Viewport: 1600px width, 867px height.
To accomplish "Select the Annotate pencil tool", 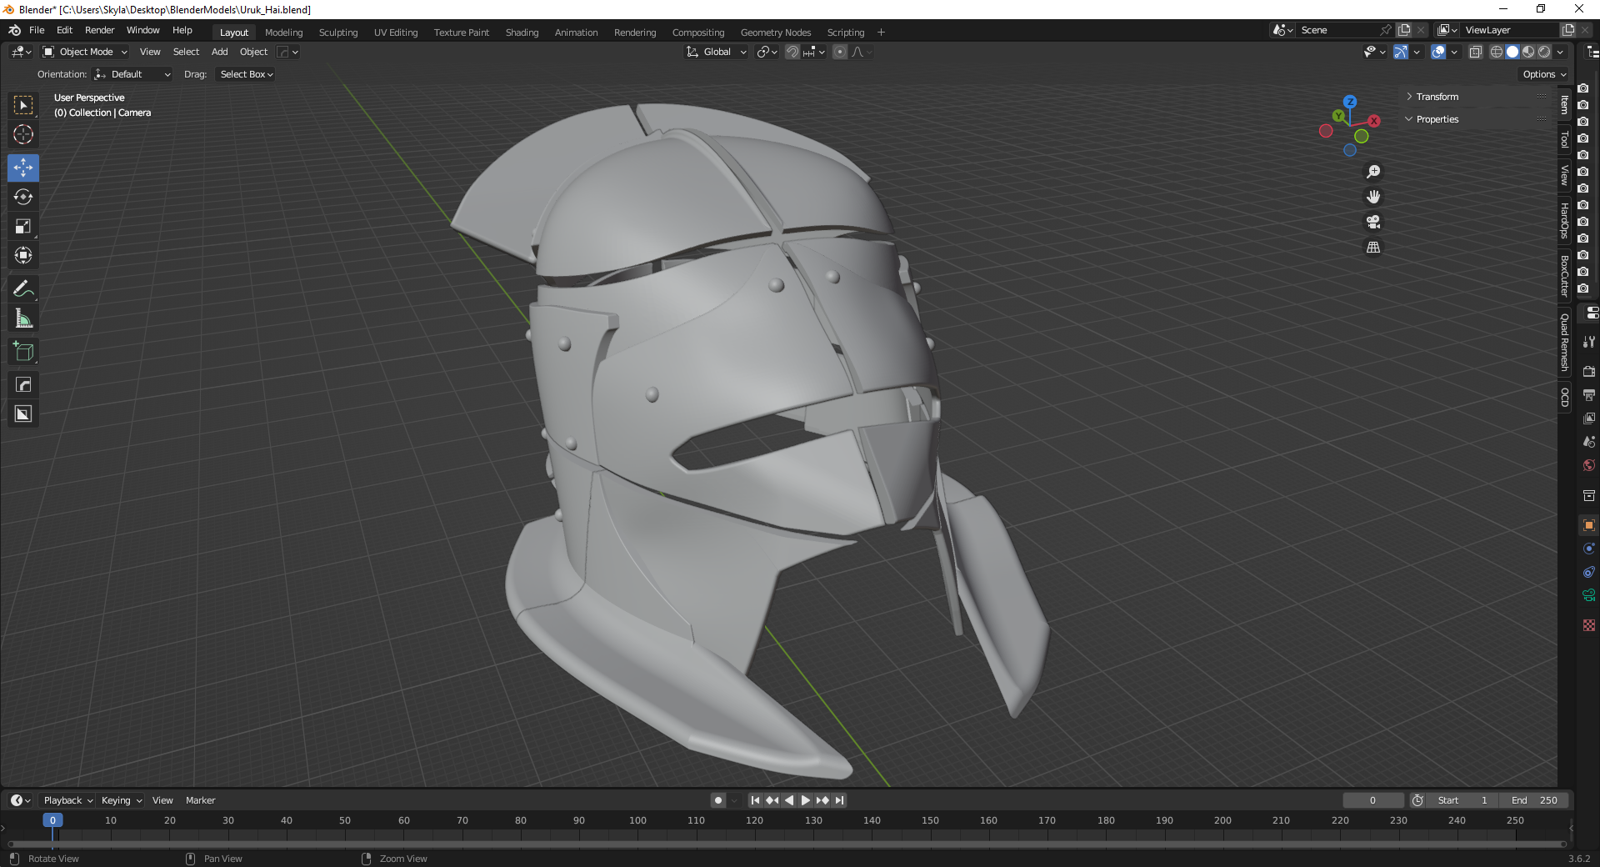I will 23,288.
